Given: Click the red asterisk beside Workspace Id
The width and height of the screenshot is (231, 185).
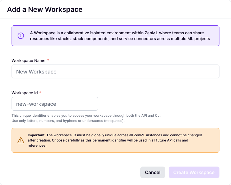Looking at the screenshot, I should coord(40,93).
